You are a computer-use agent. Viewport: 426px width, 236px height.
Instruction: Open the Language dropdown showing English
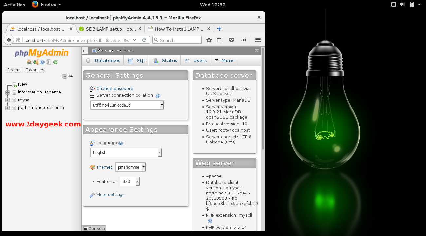point(126,152)
